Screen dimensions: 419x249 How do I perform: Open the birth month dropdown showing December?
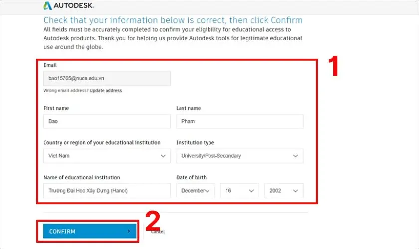pos(196,191)
